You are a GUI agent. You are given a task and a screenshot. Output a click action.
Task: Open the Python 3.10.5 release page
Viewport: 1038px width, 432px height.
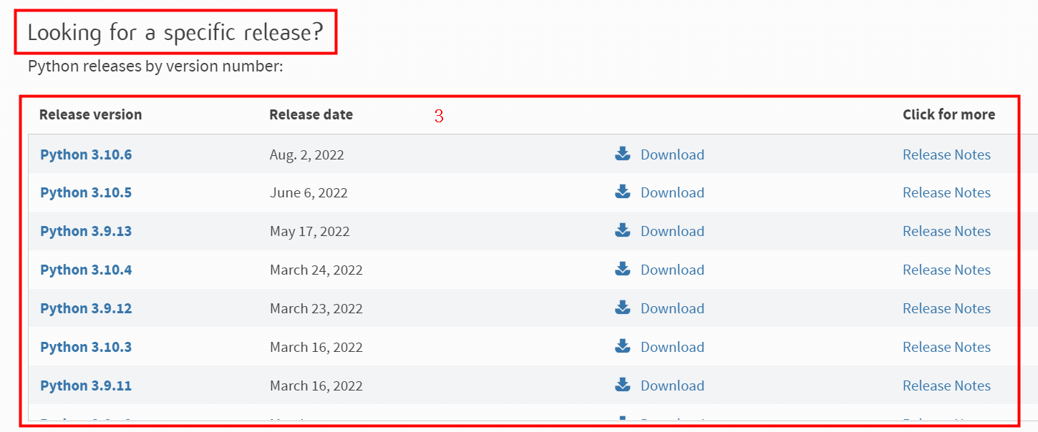point(86,192)
